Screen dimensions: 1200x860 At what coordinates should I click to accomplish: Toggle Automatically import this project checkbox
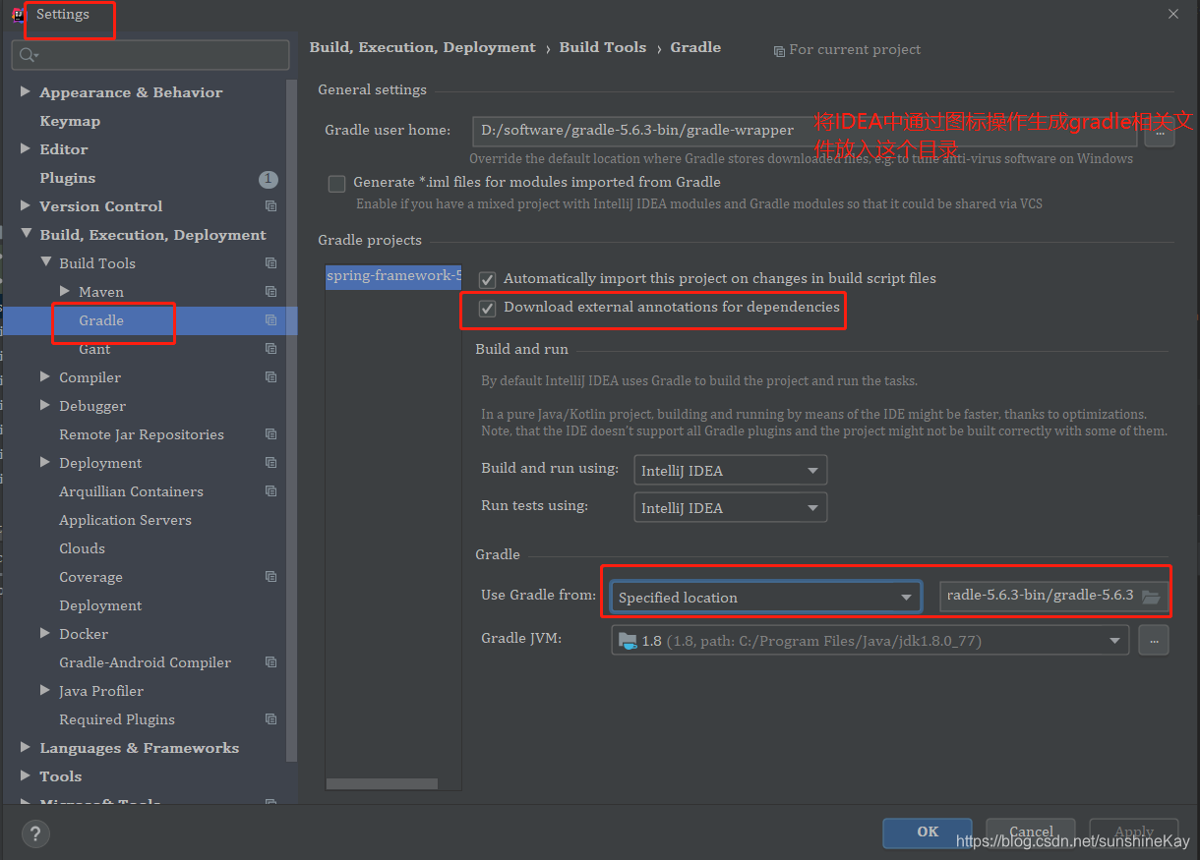click(x=487, y=279)
